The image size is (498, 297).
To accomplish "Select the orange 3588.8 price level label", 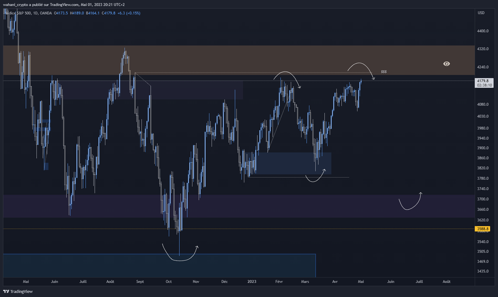I will point(484,228).
